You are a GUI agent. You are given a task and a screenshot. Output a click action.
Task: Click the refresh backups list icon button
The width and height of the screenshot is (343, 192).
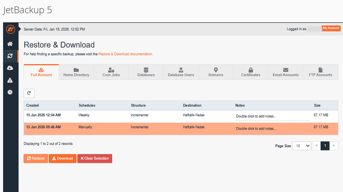[x=29, y=93]
